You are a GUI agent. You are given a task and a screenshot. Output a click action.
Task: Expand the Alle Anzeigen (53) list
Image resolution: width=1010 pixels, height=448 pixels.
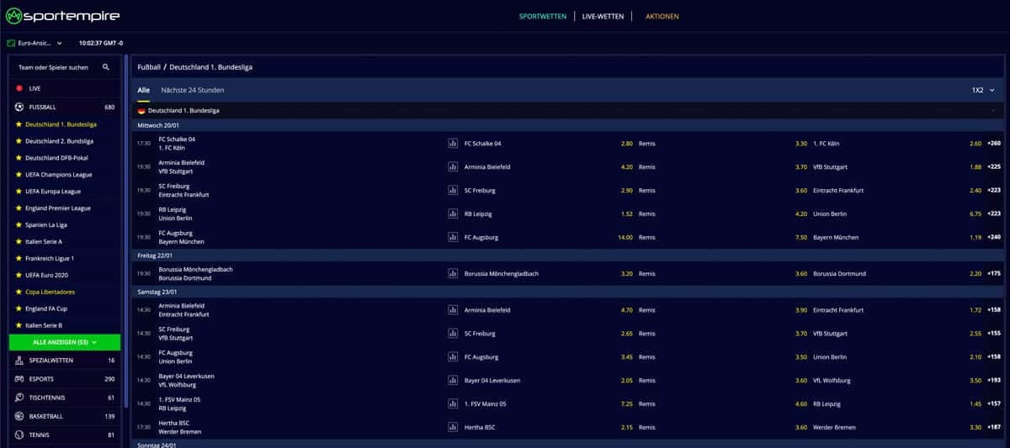click(x=65, y=342)
